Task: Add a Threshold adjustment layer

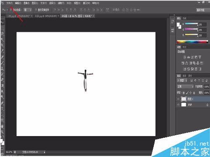Action: point(192,69)
